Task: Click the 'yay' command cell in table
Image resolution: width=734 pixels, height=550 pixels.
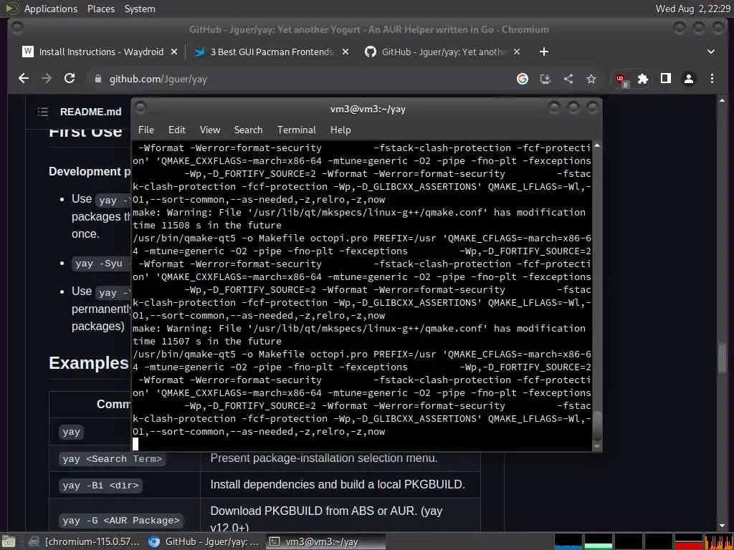Action: [71, 432]
